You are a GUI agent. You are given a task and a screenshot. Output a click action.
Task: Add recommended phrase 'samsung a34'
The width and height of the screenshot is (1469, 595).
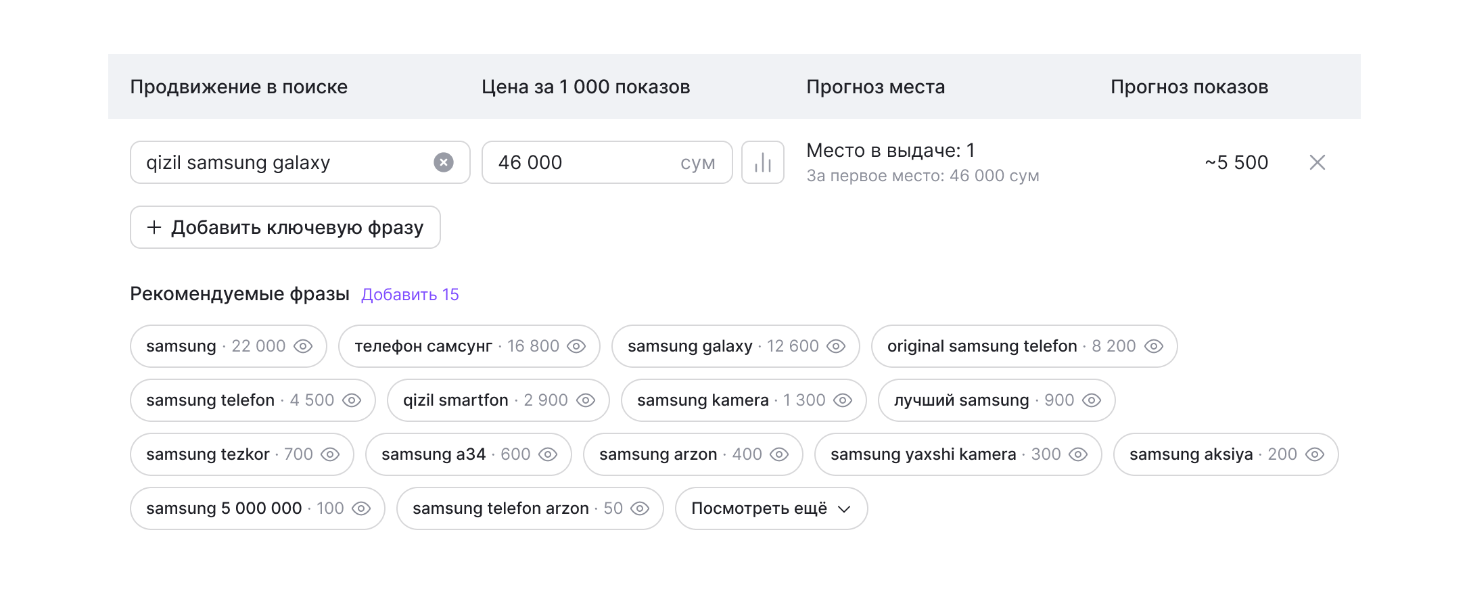469,454
